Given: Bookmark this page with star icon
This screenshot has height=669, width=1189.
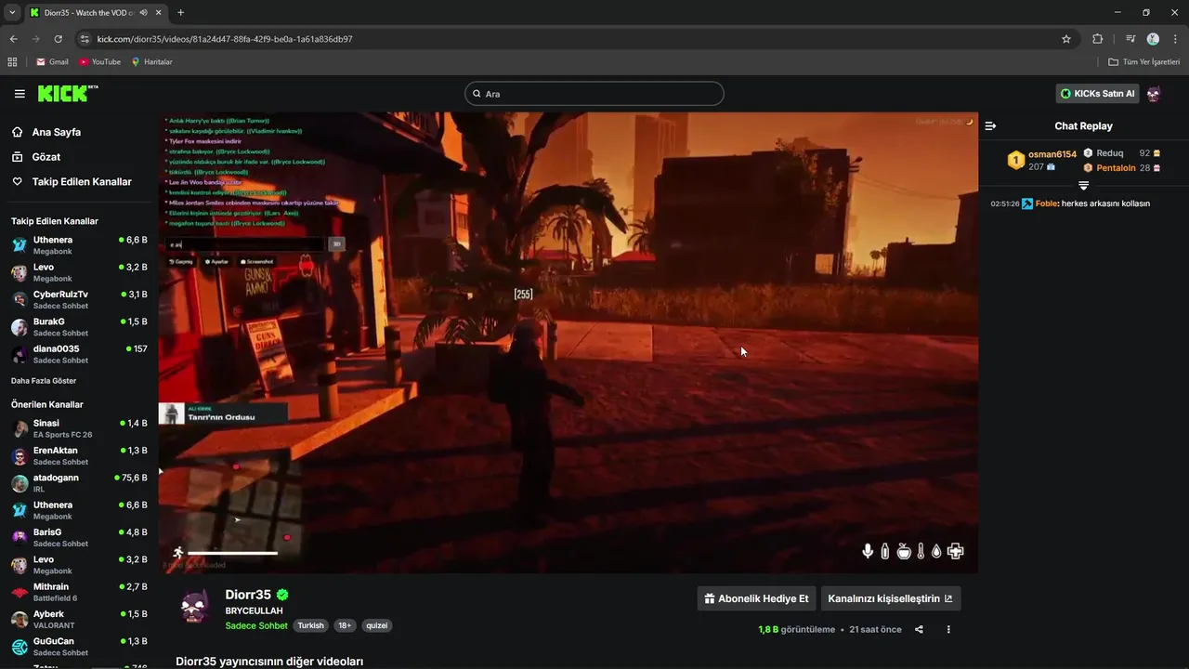Looking at the screenshot, I should tap(1066, 39).
